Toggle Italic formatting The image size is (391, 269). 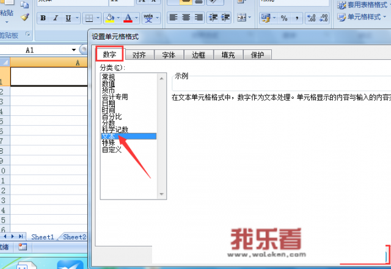coord(56,18)
